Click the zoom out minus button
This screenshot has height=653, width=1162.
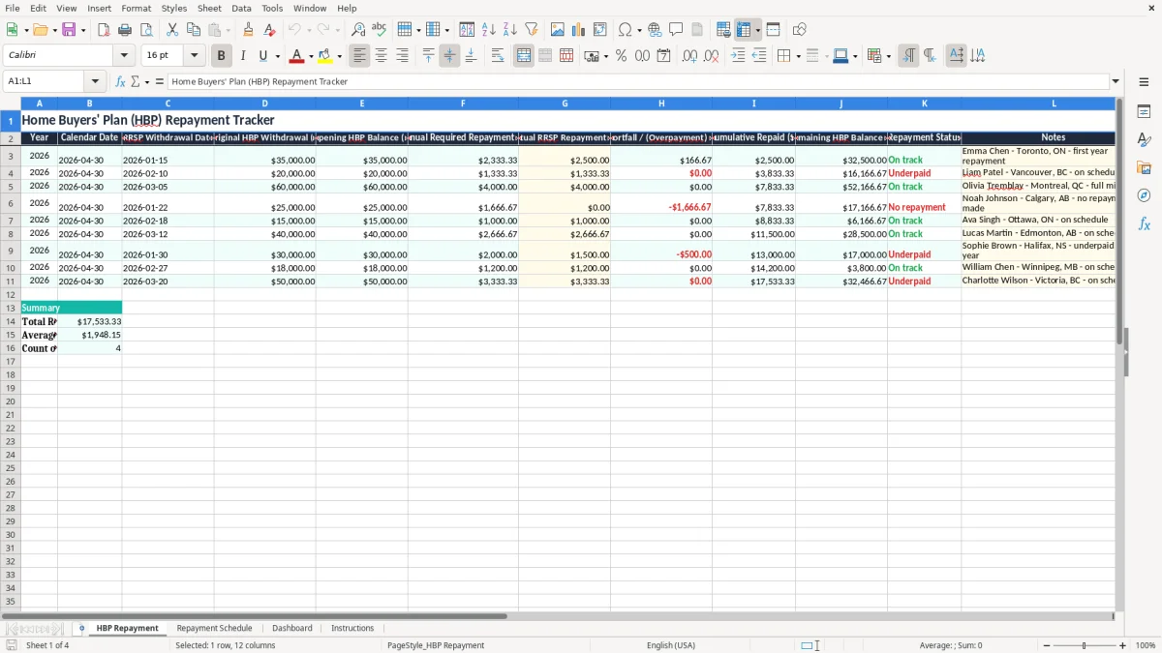pyautogui.click(x=1046, y=645)
